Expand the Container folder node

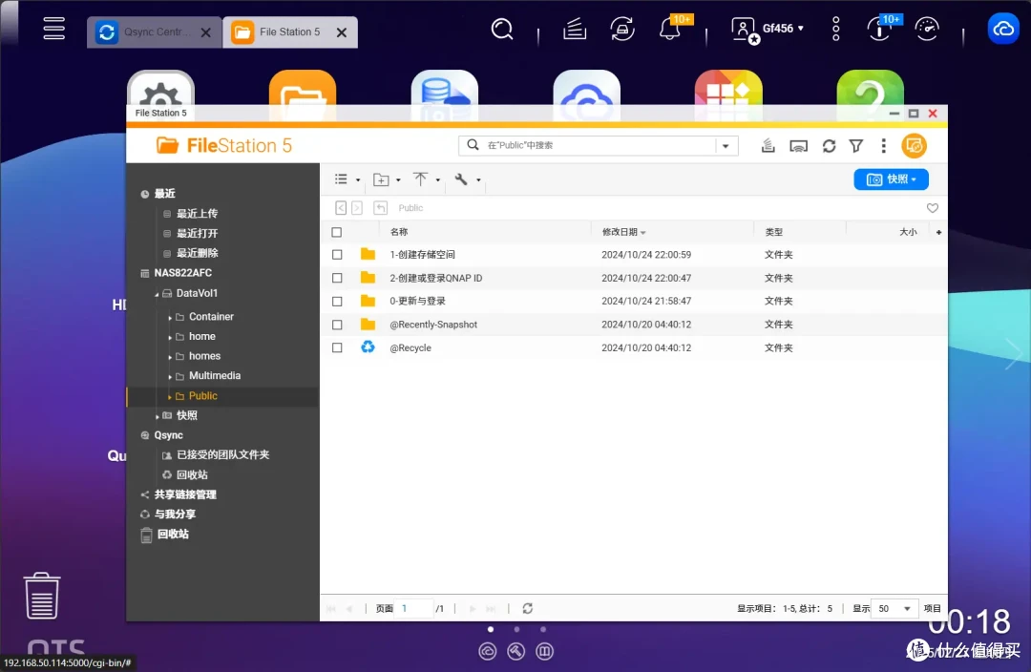pos(170,318)
